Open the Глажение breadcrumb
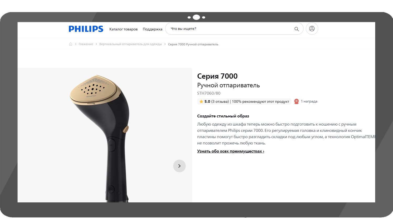 point(86,44)
